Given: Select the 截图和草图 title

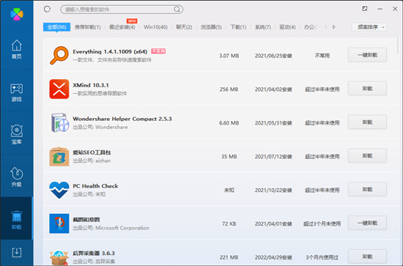Looking at the screenshot, I should (x=86, y=220).
